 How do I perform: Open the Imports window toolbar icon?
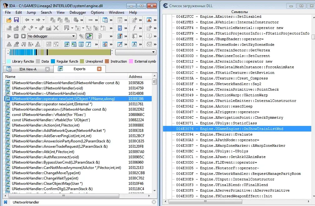pyautogui.click(x=74, y=44)
